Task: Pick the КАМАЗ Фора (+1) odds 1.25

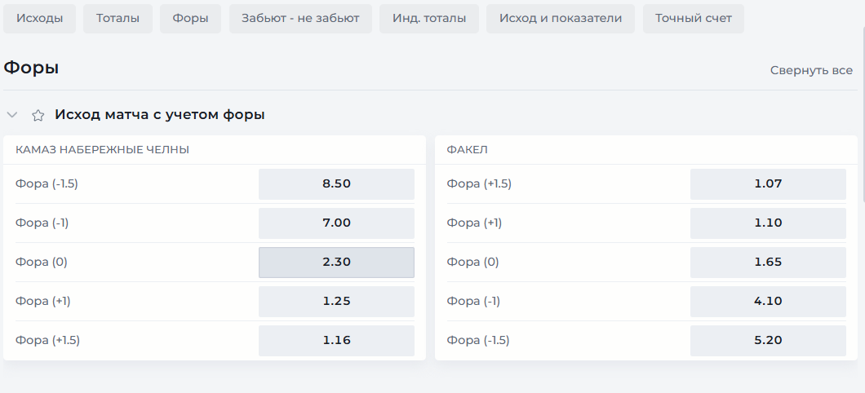Action: coord(336,302)
